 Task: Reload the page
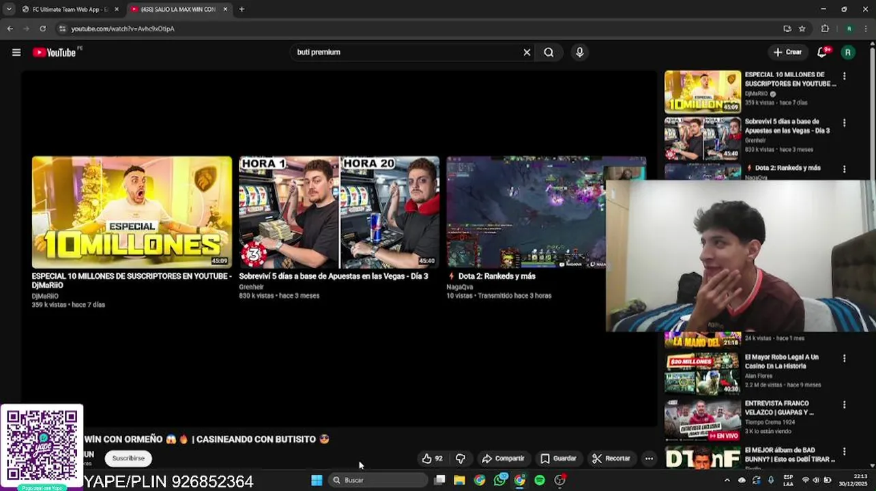click(42, 29)
